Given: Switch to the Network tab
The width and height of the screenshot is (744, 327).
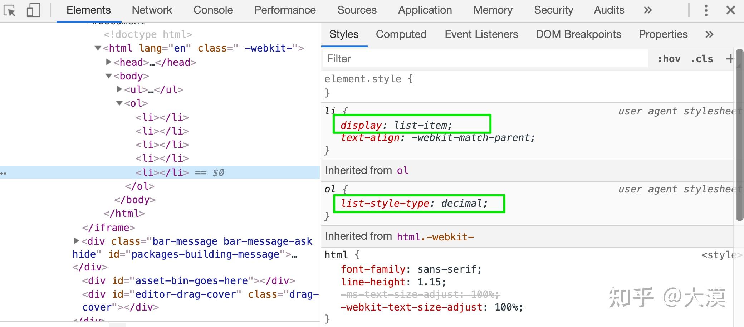Looking at the screenshot, I should [152, 10].
